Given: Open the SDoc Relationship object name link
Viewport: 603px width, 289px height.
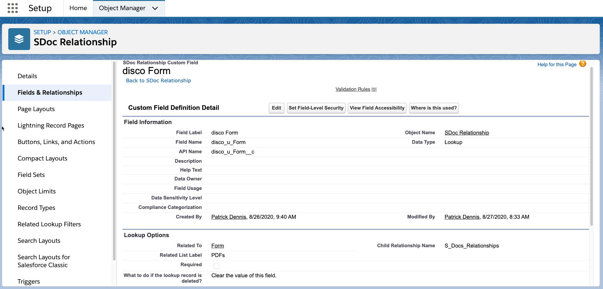Looking at the screenshot, I should tap(467, 133).
